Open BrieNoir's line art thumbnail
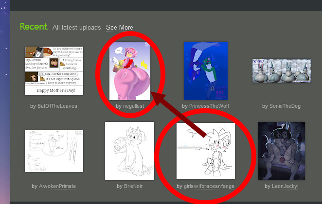The width and height of the screenshot is (322, 204). [x=129, y=151]
